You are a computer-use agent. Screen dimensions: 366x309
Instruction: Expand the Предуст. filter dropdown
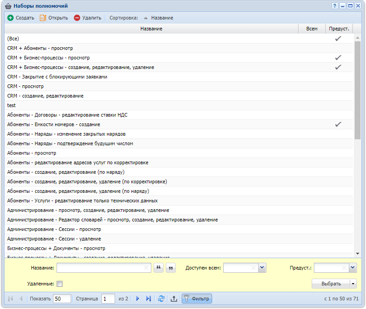coord(353,268)
